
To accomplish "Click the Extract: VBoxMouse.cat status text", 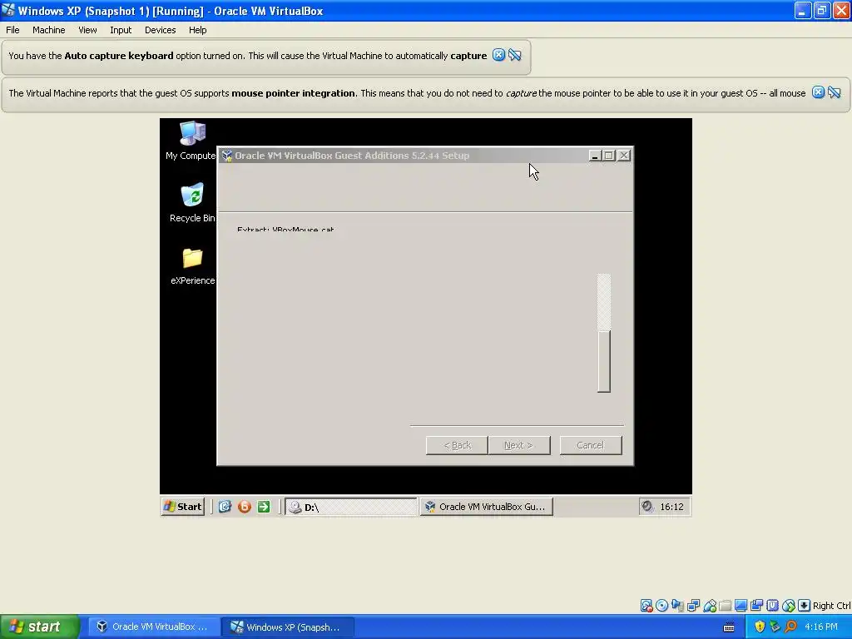I will (x=285, y=230).
